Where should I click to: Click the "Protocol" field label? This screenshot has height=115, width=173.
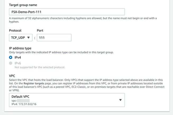(x=15, y=30)
